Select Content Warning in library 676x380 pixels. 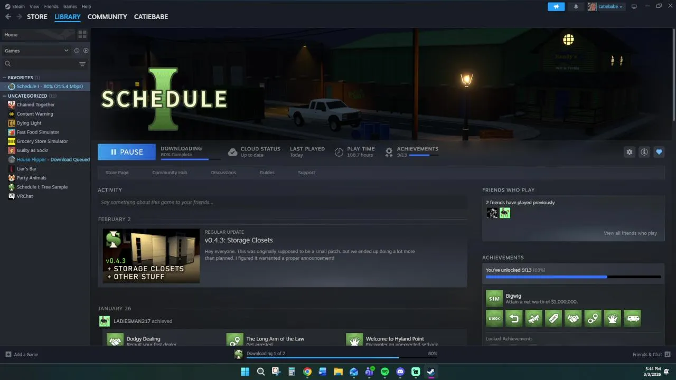35,114
